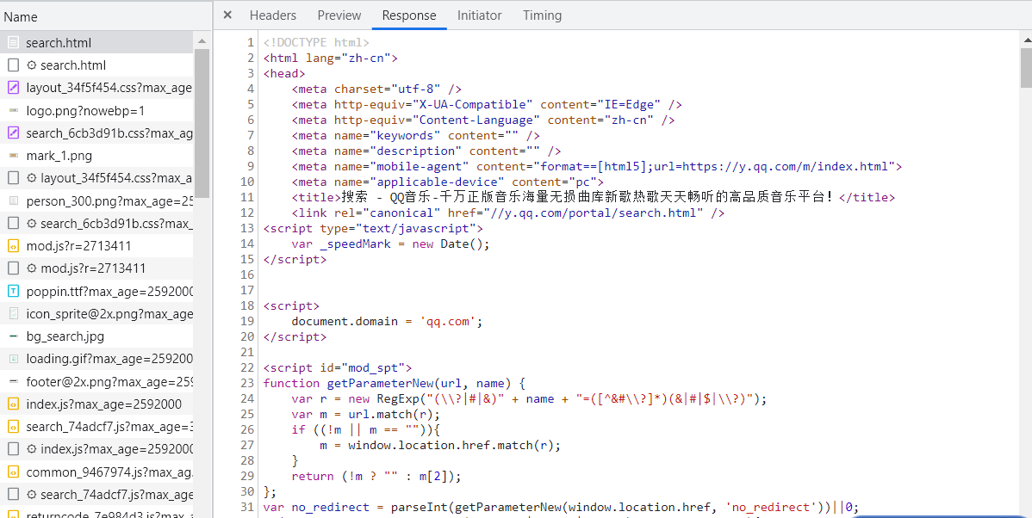This screenshot has width=1032, height=518.
Task: Click the image thumbnail icon beside mark_1.png
Action: [13, 156]
